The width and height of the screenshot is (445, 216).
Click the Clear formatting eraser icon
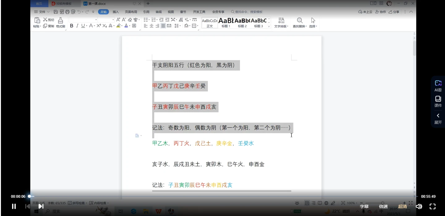[130, 20]
